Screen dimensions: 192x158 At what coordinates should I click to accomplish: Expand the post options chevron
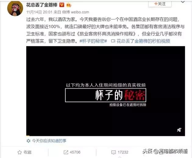[x=183, y=2]
